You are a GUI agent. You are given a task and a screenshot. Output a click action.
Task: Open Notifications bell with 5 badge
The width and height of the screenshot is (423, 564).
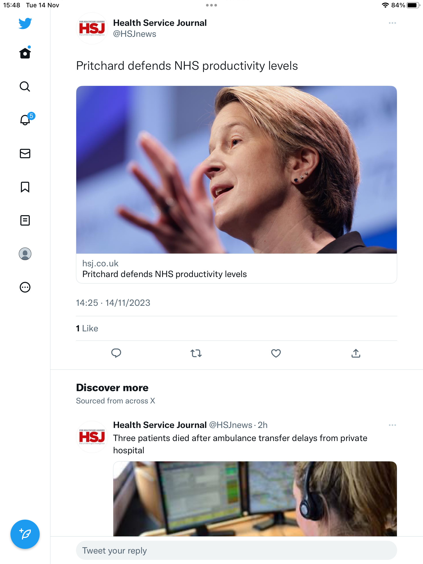pos(26,119)
